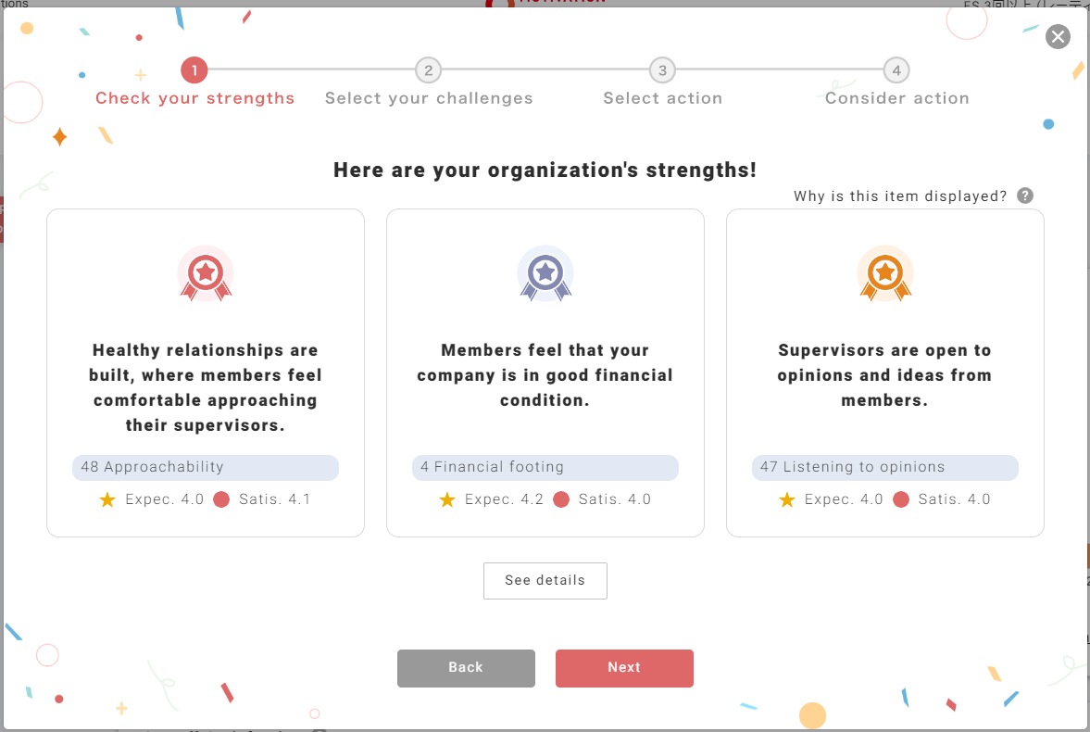Image resolution: width=1090 pixels, height=732 pixels.
Task: Go to step 3 circle in stepper
Action: click(661, 70)
